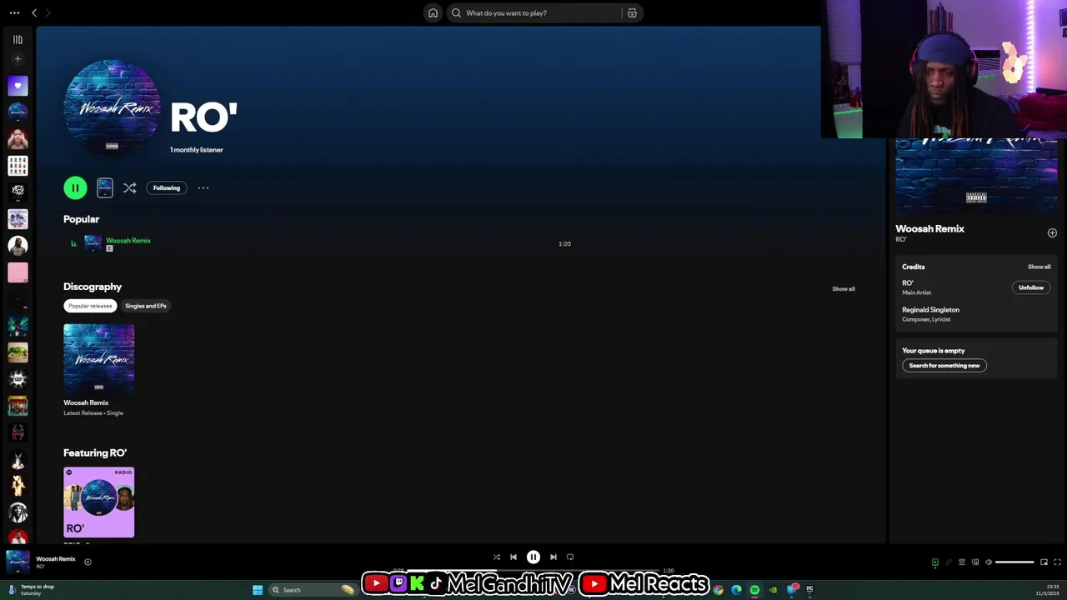The image size is (1067, 600).
Task: Pause playback using the green artist-page button
Action: point(75,187)
